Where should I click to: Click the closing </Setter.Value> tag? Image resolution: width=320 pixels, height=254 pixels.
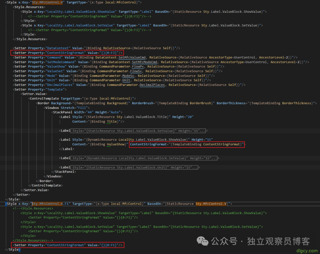[x=35, y=190]
